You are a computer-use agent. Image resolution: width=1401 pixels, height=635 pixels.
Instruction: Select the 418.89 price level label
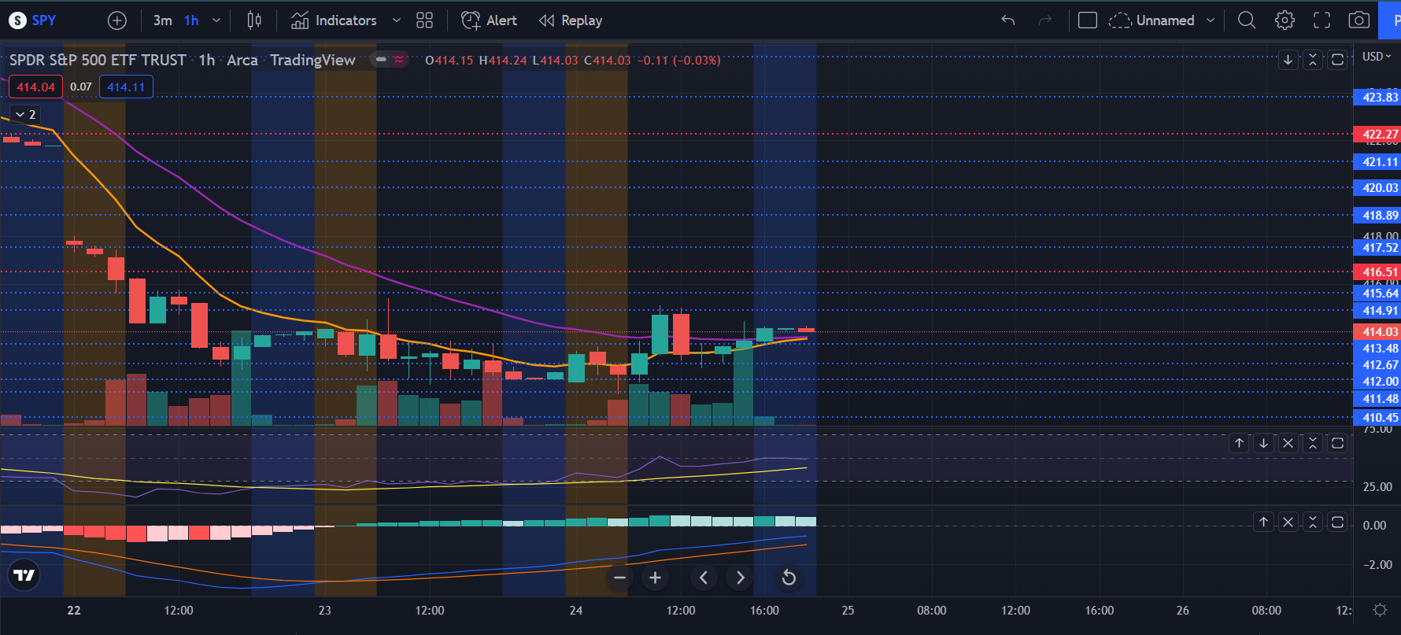pos(1377,216)
